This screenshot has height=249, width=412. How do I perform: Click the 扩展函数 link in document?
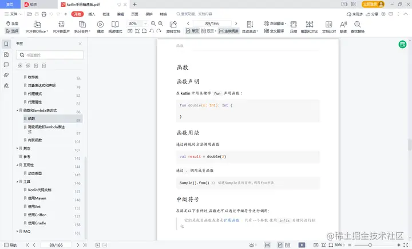[x=232, y=220]
